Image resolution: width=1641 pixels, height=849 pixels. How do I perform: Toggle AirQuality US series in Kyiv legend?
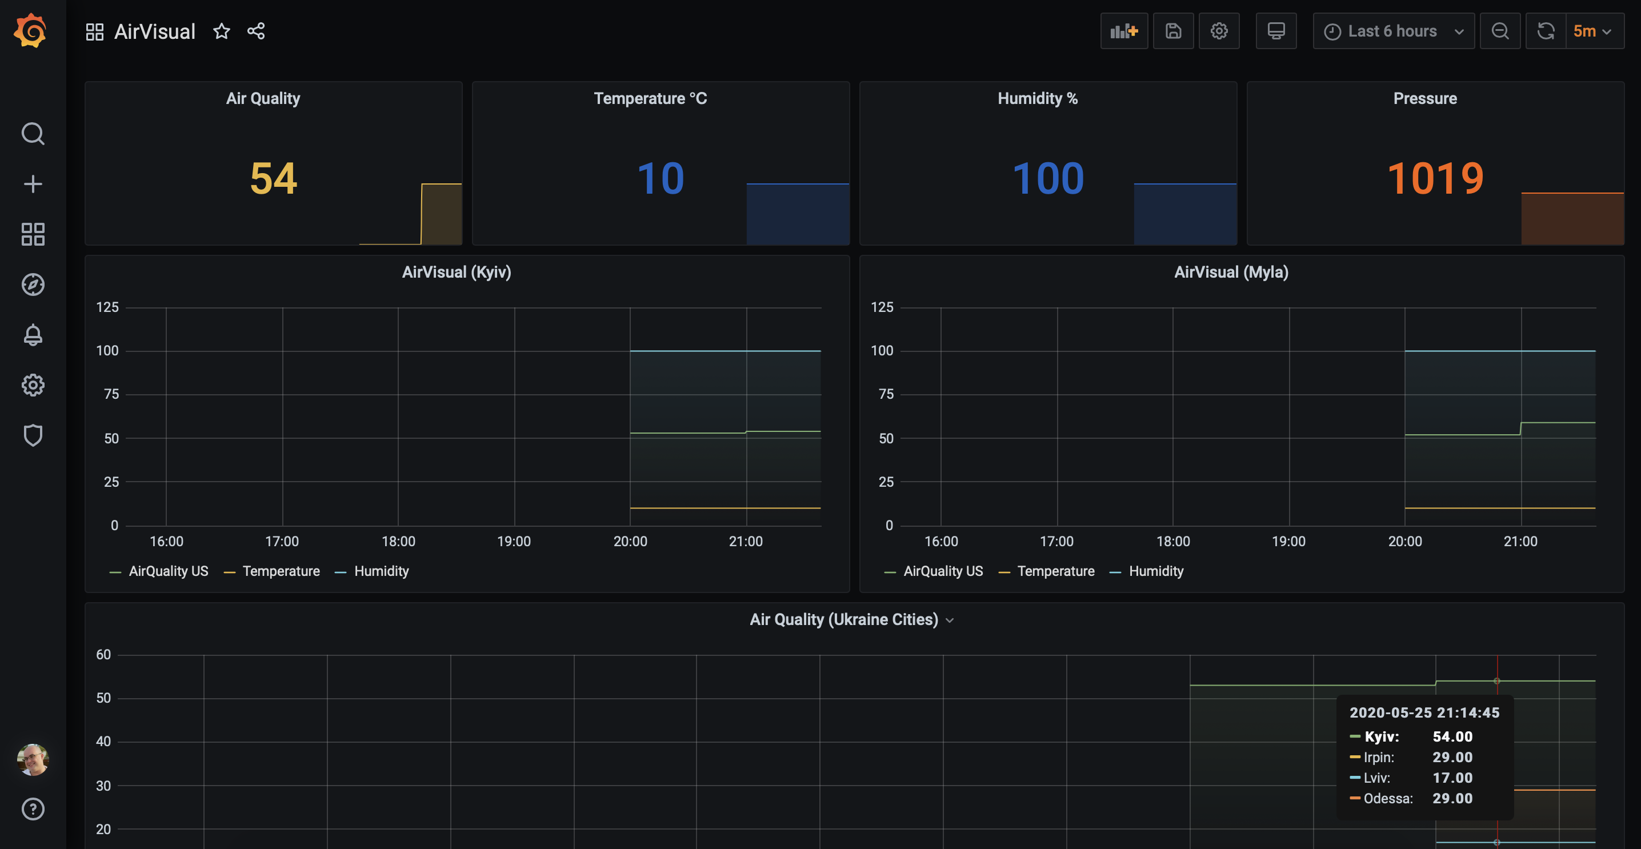click(x=168, y=571)
